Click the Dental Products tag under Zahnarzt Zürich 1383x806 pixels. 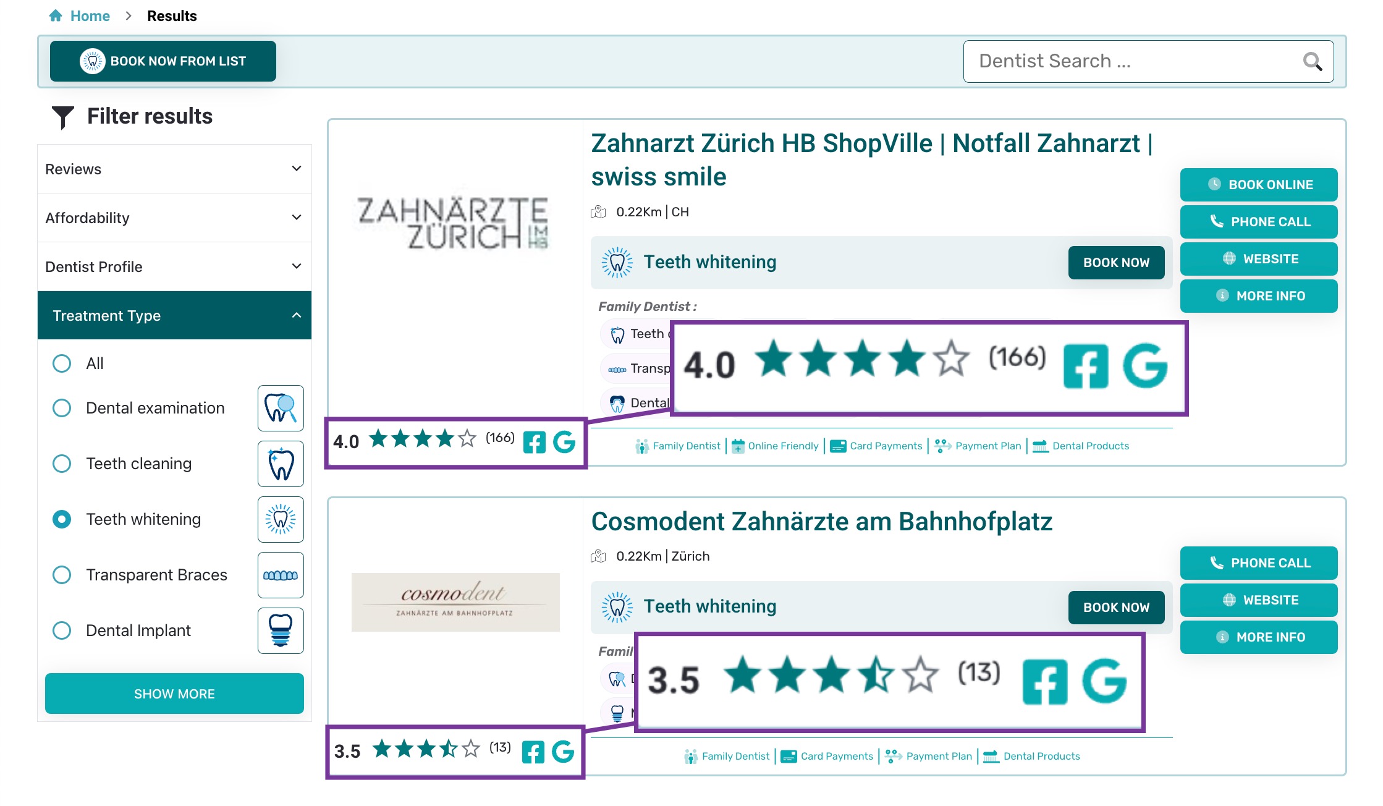tap(1081, 446)
